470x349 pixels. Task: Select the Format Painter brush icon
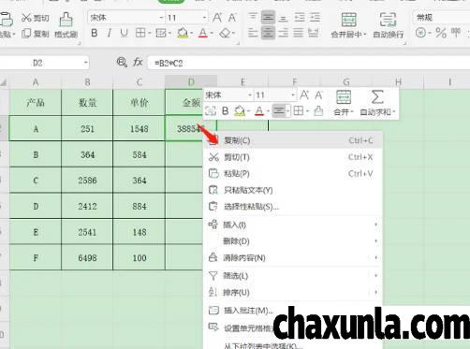point(66,20)
